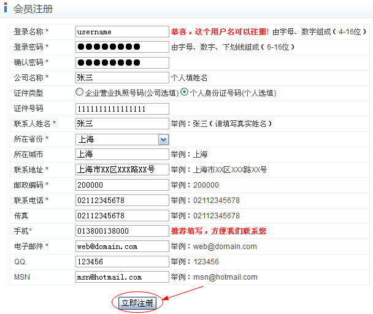Focus the 手机 mobile number field
373x314 pixels.
pyautogui.click(x=122, y=231)
